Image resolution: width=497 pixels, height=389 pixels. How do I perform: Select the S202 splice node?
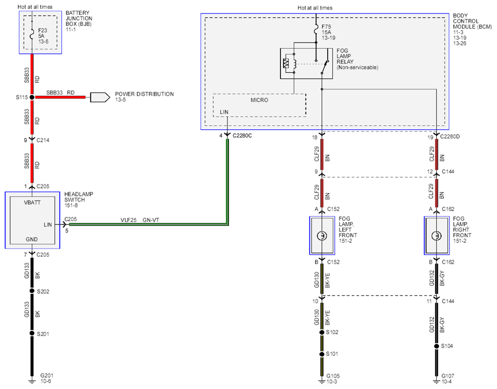32,291
